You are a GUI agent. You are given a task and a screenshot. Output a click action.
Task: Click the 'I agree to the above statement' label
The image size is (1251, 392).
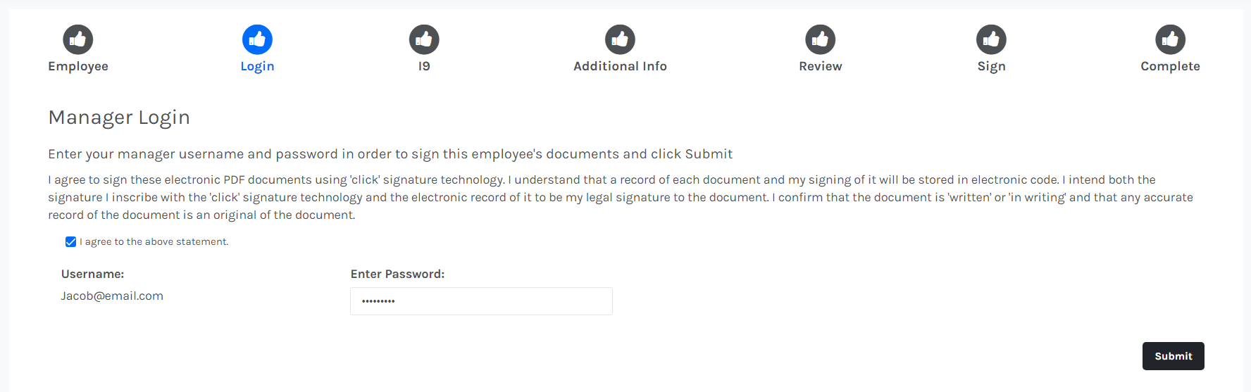pos(154,242)
